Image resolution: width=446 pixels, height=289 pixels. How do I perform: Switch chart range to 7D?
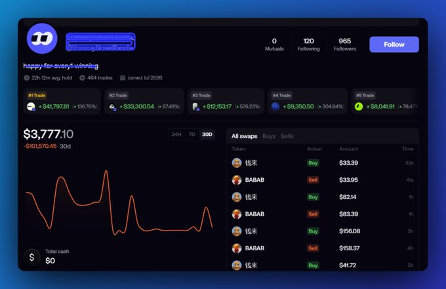click(x=192, y=135)
